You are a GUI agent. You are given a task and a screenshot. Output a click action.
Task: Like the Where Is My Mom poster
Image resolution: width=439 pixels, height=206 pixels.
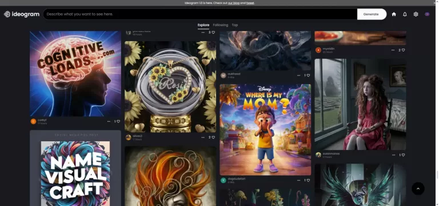[308, 180]
